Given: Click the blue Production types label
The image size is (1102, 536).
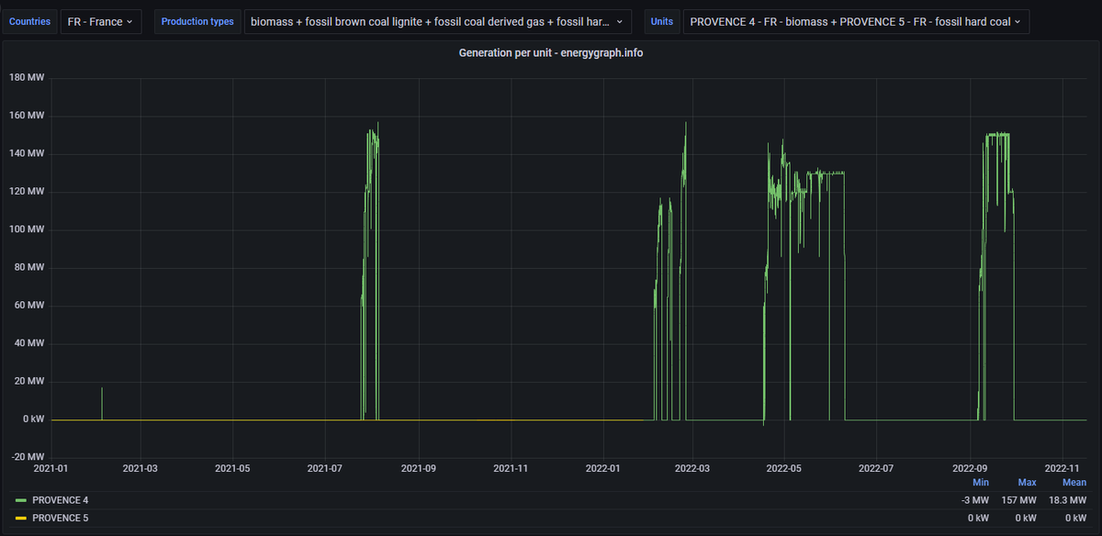Looking at the screenshot, I should [197, 21].
